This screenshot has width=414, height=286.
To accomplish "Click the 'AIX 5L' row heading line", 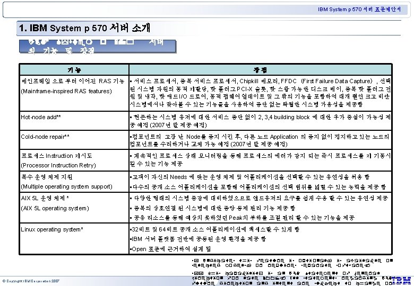I will pos(45,198).
